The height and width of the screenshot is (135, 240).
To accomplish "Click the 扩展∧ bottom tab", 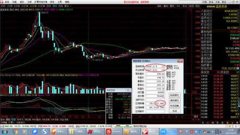I will click(12, 123).
